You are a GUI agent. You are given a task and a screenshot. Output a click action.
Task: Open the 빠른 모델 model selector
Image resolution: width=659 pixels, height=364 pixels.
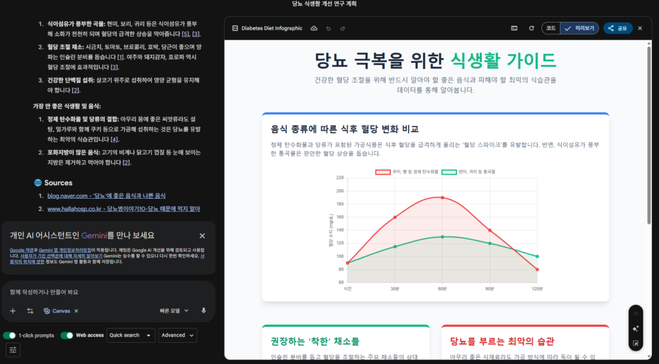point(174,311)
